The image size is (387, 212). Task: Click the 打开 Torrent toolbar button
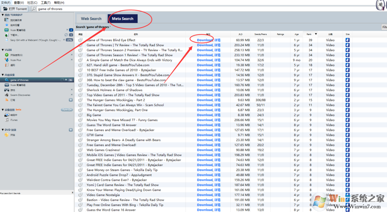(x=15, y=9)
